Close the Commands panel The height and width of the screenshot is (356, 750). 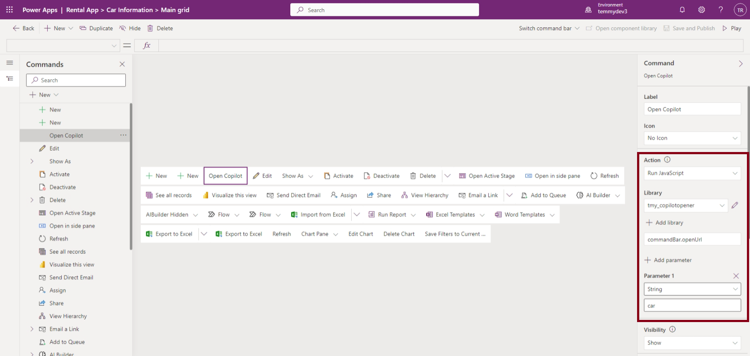point(122,64)
